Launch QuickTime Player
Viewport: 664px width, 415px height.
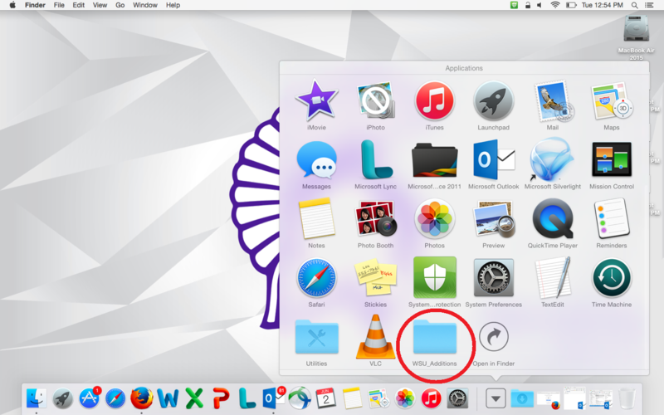click(553, 219)
